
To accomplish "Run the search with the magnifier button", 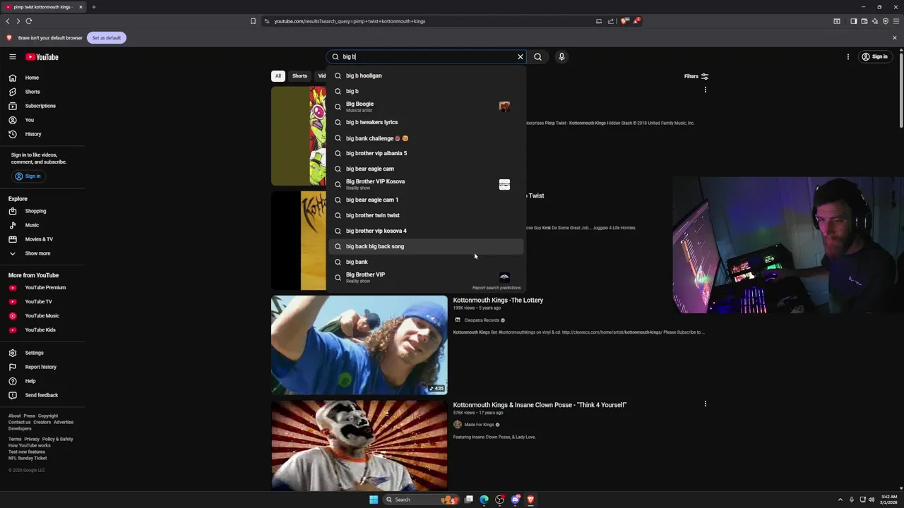I will (537, 56).
